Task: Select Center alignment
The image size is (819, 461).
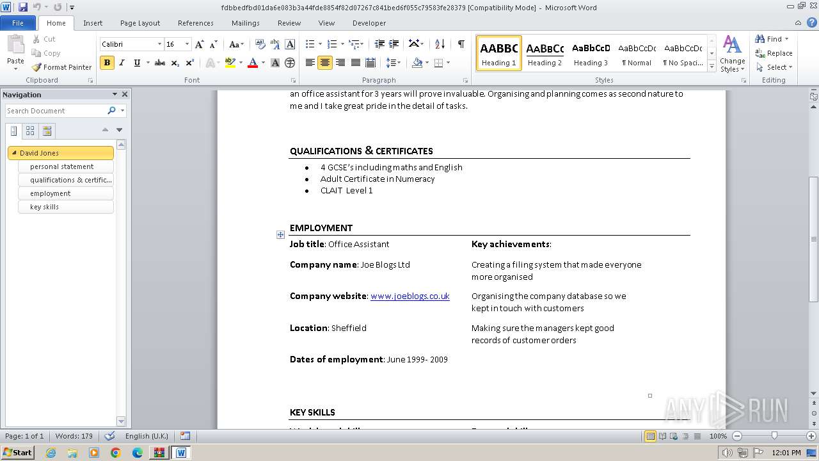Action: (x=325, y=63)
